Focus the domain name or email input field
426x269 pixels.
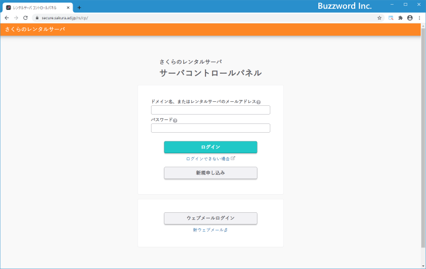(211, 110)
